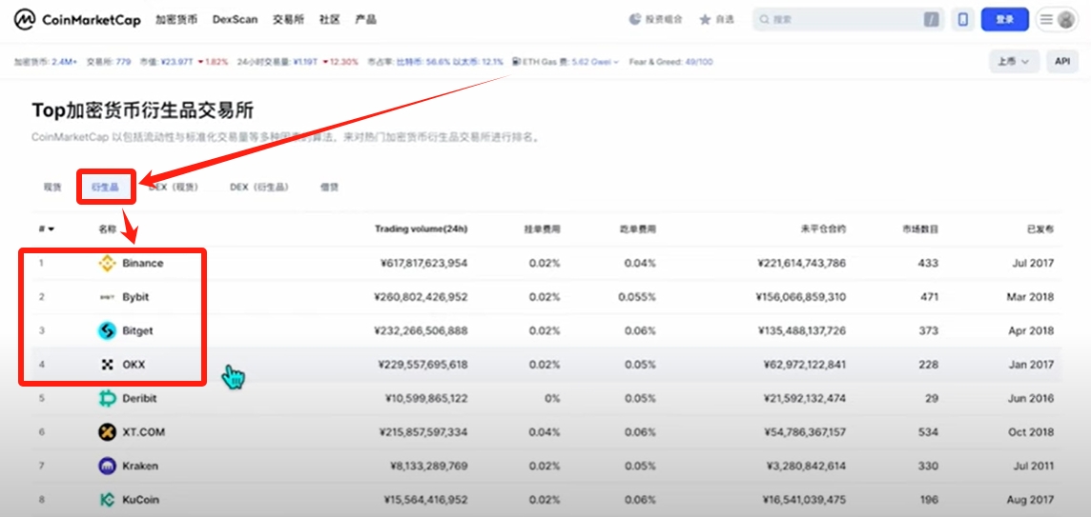Click the KuCoin logo icon
Screen dimensions: 1091x517
pyautogui.click(x=107, y=500)
